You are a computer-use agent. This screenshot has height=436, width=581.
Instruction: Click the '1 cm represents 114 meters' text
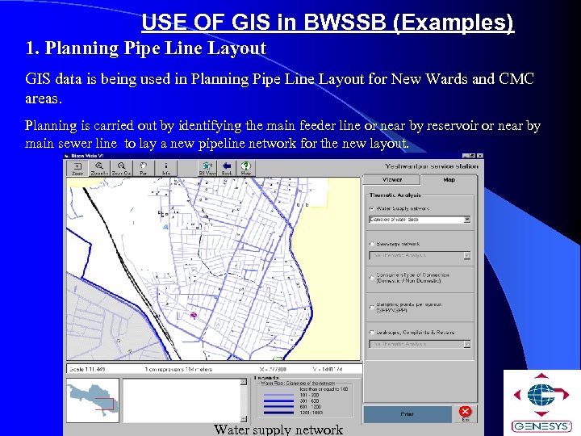(178, 369)
